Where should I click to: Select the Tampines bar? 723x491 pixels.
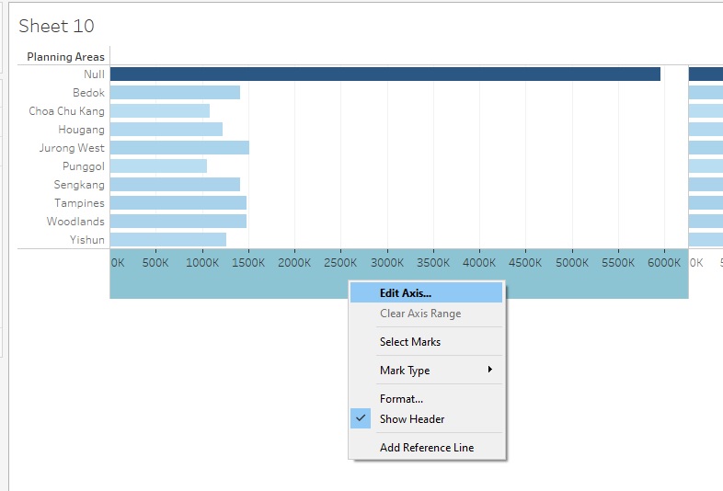tap(178, 203)
